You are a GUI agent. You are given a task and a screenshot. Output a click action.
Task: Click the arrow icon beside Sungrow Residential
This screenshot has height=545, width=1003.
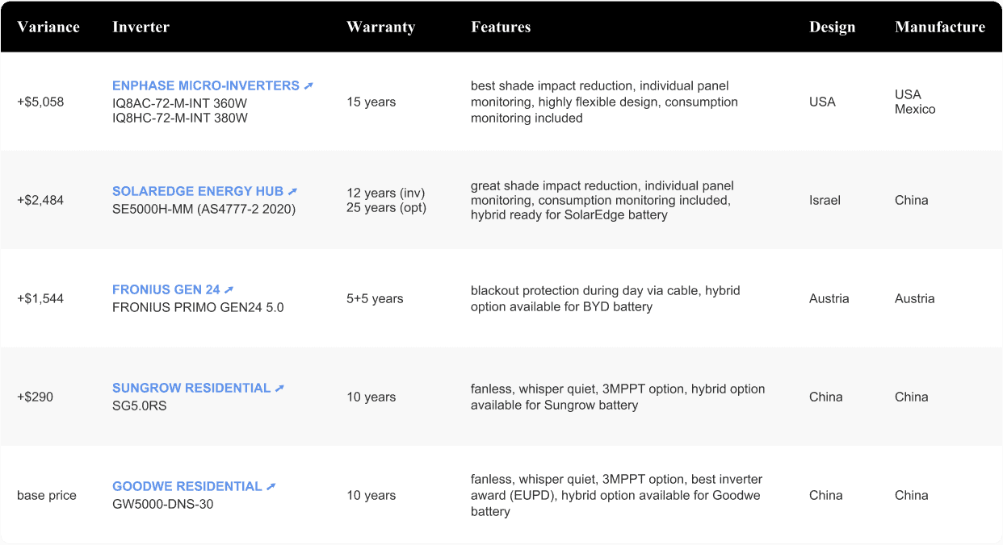pos(279,388)
